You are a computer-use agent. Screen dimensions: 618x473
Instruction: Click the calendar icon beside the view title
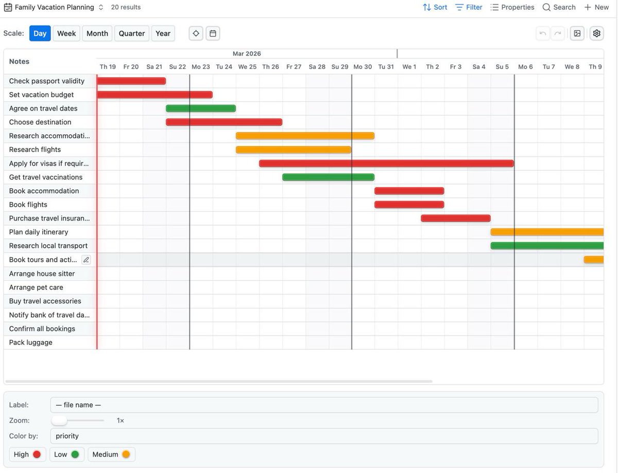point(8,7)
